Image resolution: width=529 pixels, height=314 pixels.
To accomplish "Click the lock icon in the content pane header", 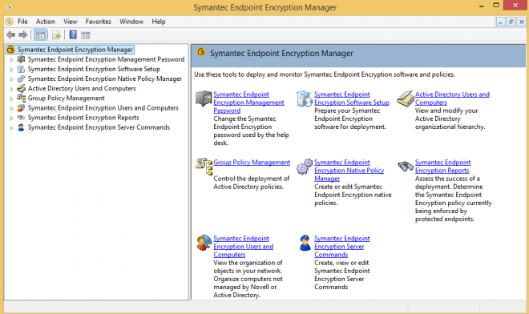I will tap(201, 52).
